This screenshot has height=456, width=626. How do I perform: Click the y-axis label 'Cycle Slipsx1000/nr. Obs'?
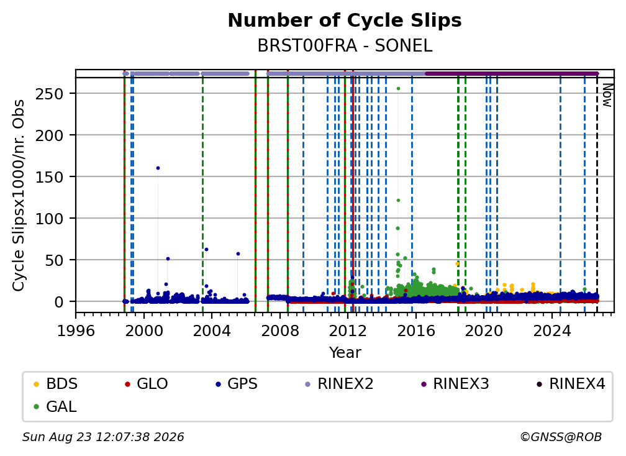(19, 195)
